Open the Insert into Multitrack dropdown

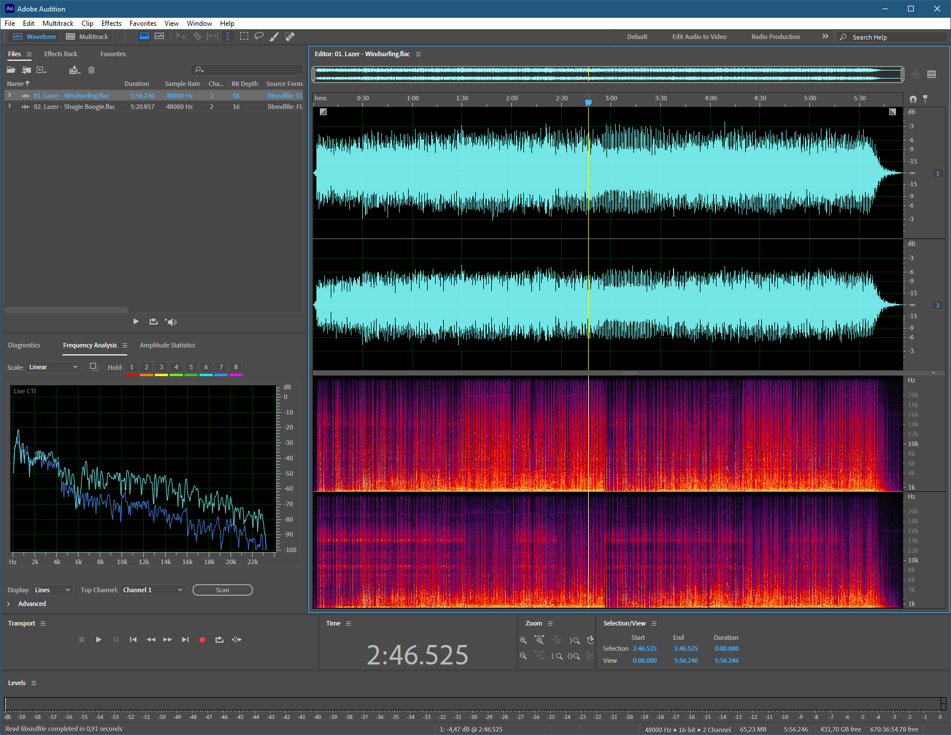[x=75, y=70]
